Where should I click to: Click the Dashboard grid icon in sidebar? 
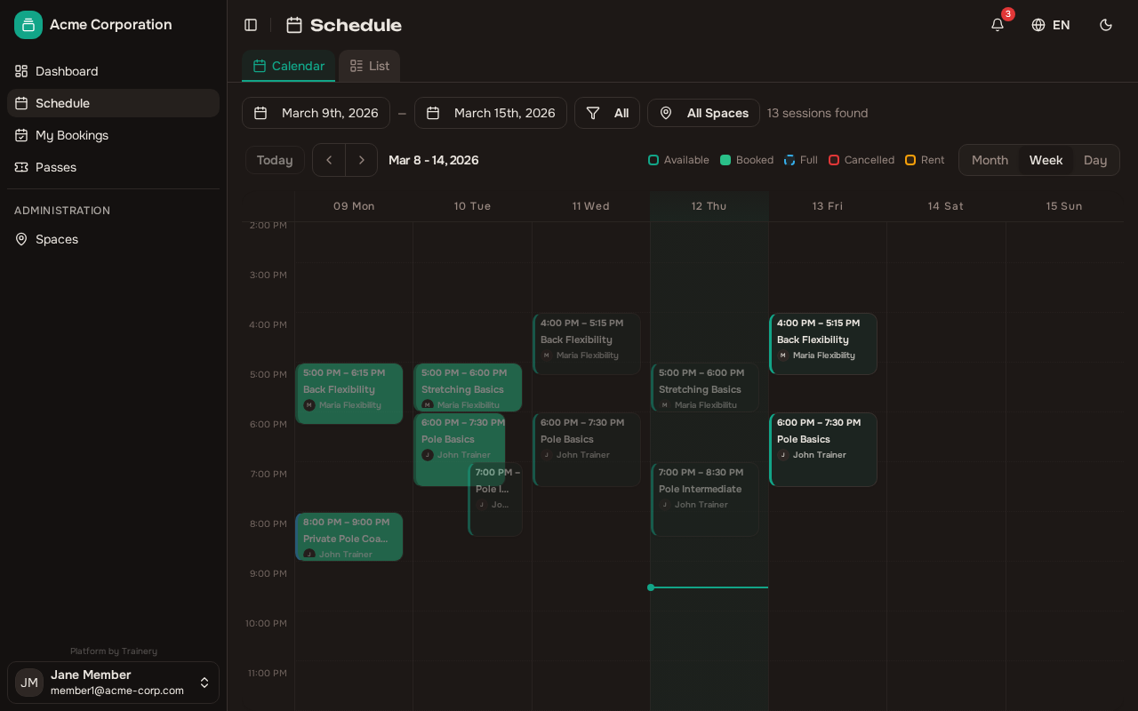coord(21,71)
